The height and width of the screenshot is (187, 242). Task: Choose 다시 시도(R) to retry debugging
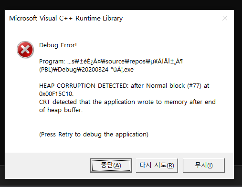[157, 165]
